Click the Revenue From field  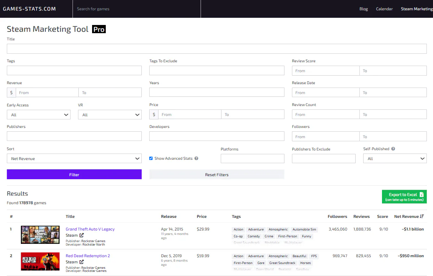tap(47, 92)
